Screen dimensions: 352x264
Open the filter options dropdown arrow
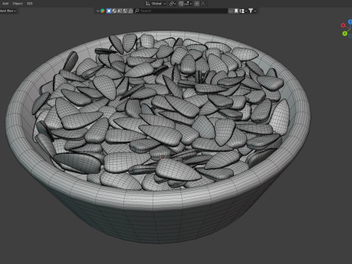pos(255,11)
